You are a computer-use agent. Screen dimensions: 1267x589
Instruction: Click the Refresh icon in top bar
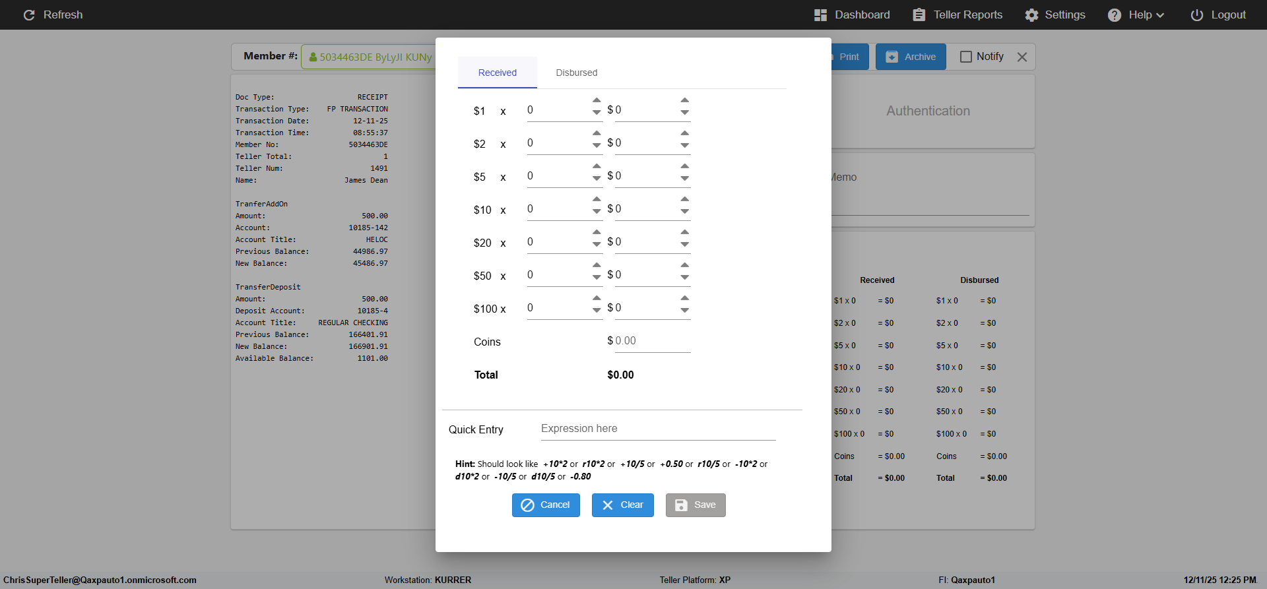(x=29, y=15)
